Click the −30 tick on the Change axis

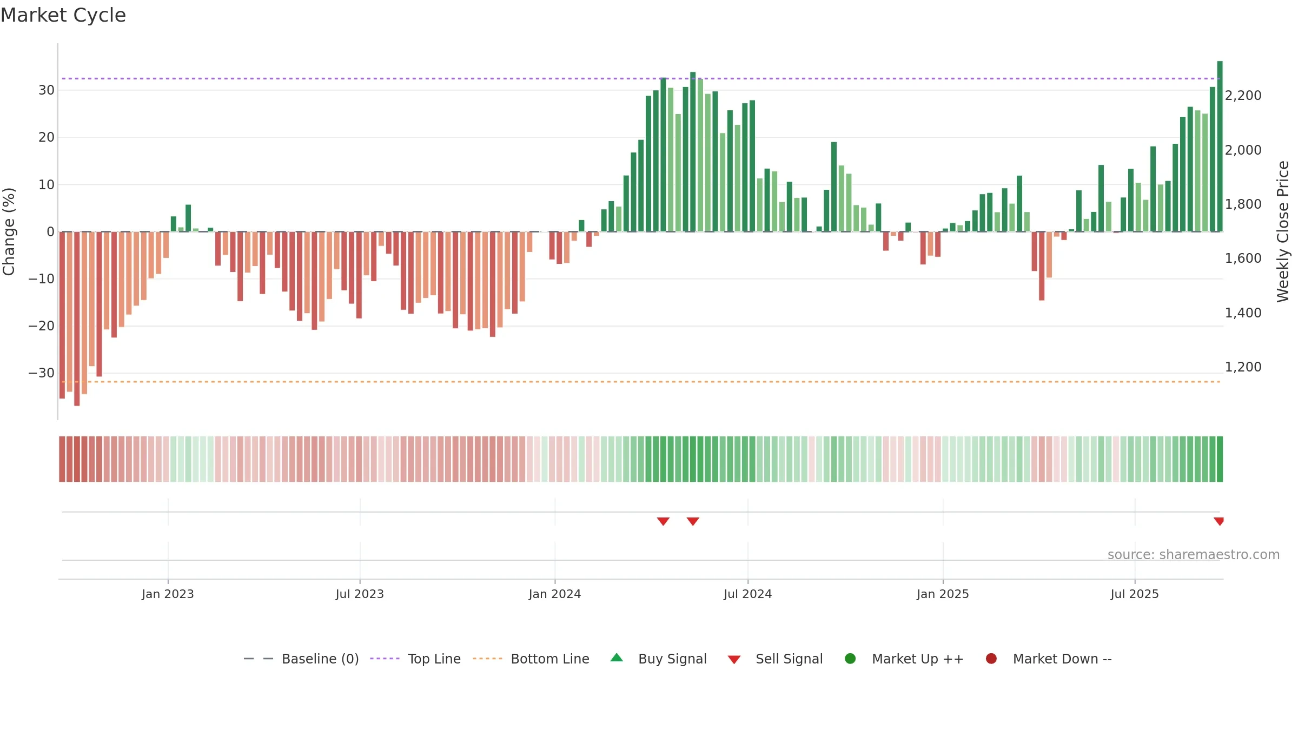42,373
